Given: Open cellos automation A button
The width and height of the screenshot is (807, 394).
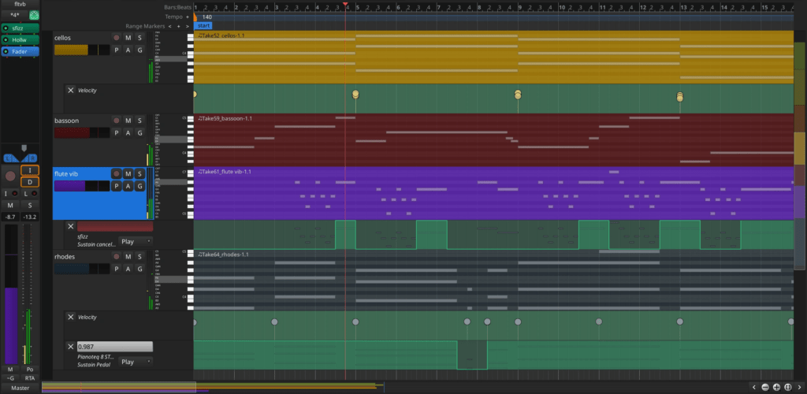Looking at the screenshot, I should pyautogui.click(x=128, y=50).
